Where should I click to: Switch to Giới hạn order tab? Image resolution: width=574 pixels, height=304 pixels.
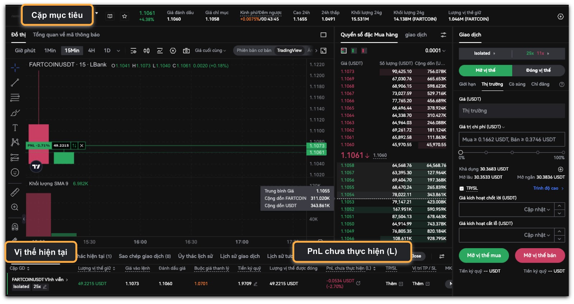click(x=467, y=84)
